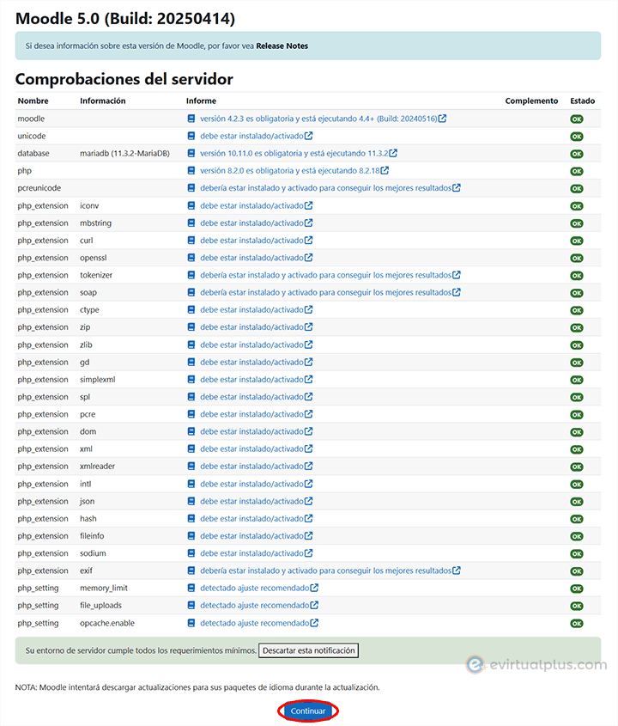
Task: Click the book icon in the sodium extension row
Action: (x=191, y=553)
